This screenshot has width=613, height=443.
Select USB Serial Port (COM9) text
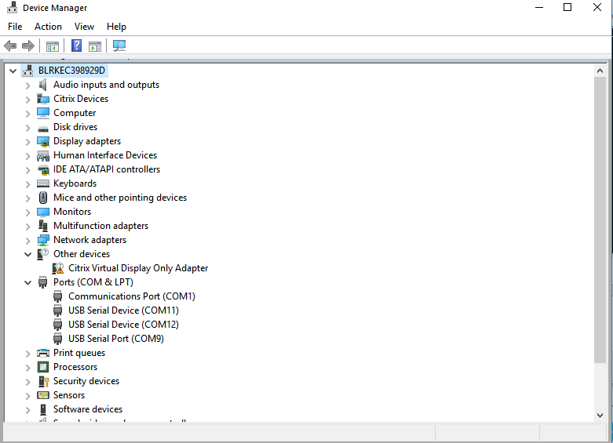coord(116,338)
